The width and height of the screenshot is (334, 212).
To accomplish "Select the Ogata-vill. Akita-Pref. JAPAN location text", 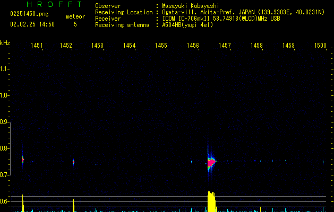I will click(243, 12).
